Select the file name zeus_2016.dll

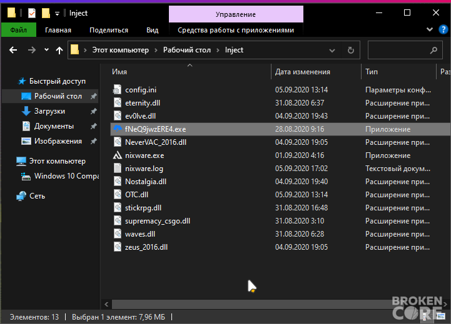(146, 247)
